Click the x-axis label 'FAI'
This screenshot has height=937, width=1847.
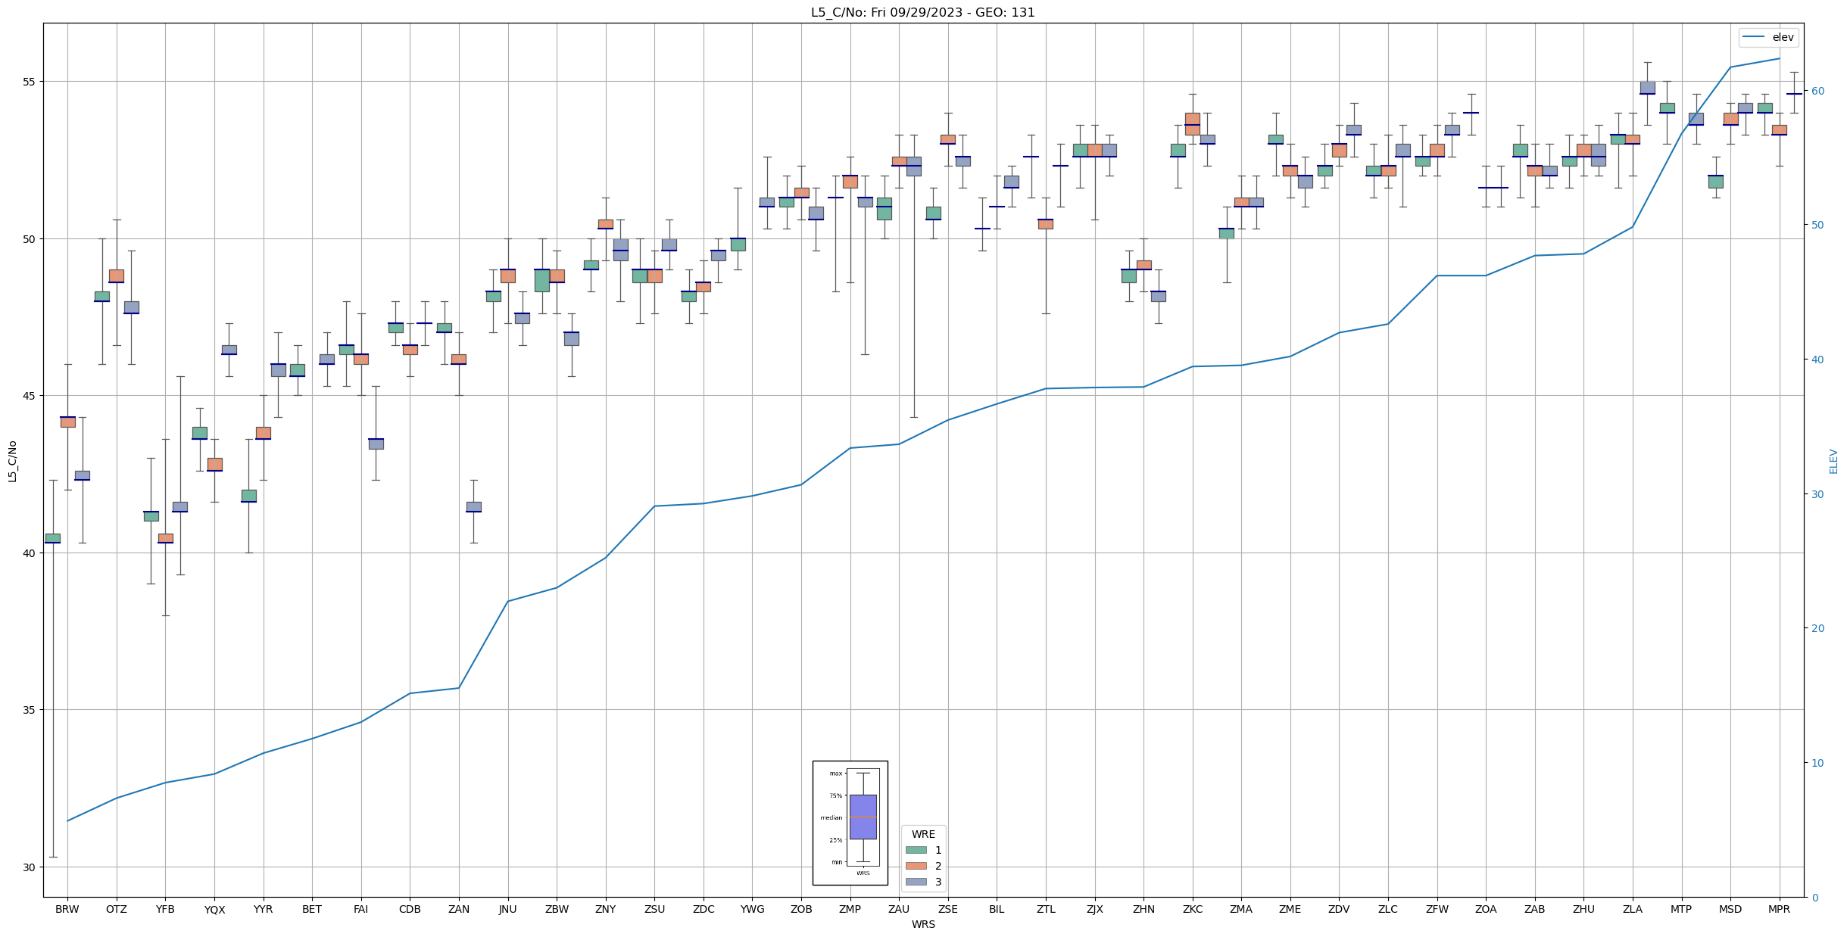point(360,909)
